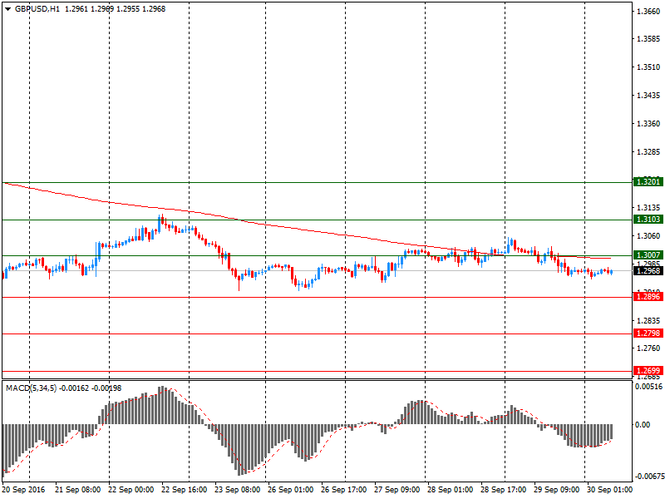Click the 23 Sep 08:00 time axis label

(x=238, y=490)
